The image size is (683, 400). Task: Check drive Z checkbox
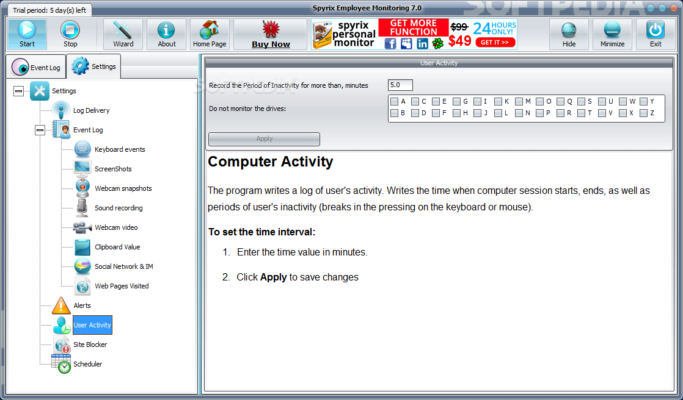point(644,113)
